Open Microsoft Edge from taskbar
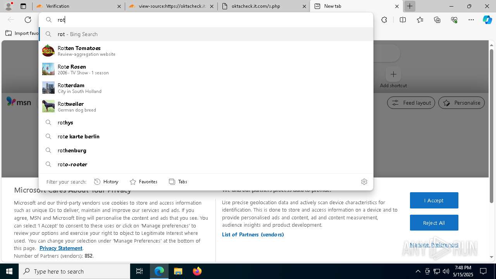The width and height of the screenshot is (496, 279). (x=159, y=271)
